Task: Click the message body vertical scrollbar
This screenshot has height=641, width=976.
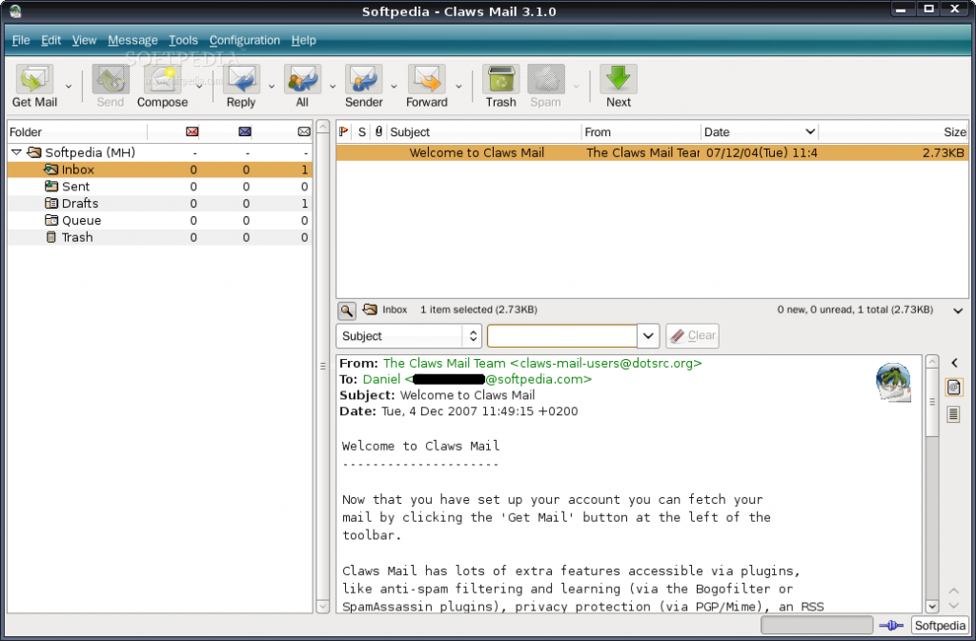Action: point(932,484)
